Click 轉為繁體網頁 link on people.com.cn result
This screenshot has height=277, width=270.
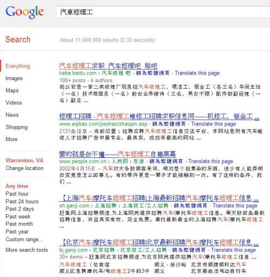coord(166,161)
